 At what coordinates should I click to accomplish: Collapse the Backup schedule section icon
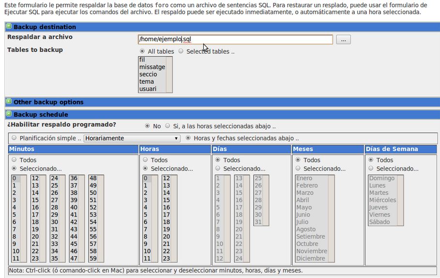(9, 115)
